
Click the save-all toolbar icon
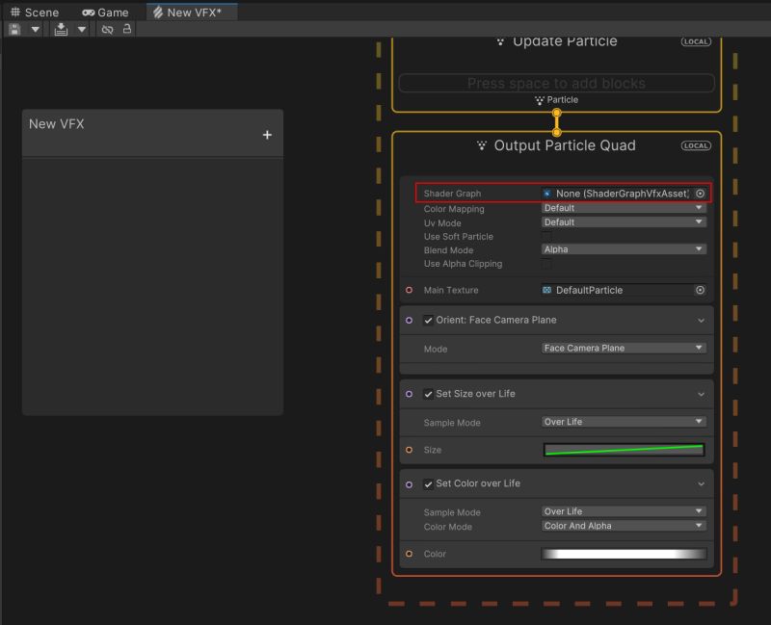click(60, 29)
